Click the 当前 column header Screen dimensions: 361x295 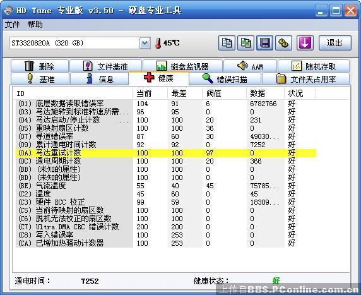(150, 93)
